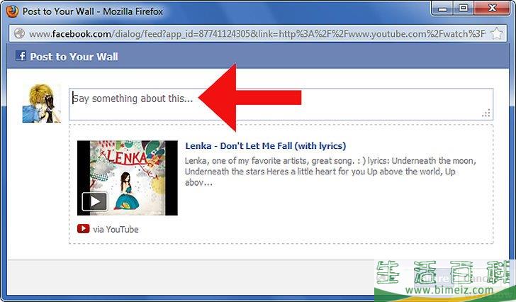
Task: Click the user profile picture
Action: pyautogui.click(x=42, y=104)
